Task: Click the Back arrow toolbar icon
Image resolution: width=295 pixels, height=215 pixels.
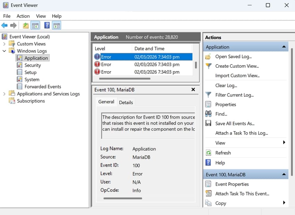Action: 5,25
